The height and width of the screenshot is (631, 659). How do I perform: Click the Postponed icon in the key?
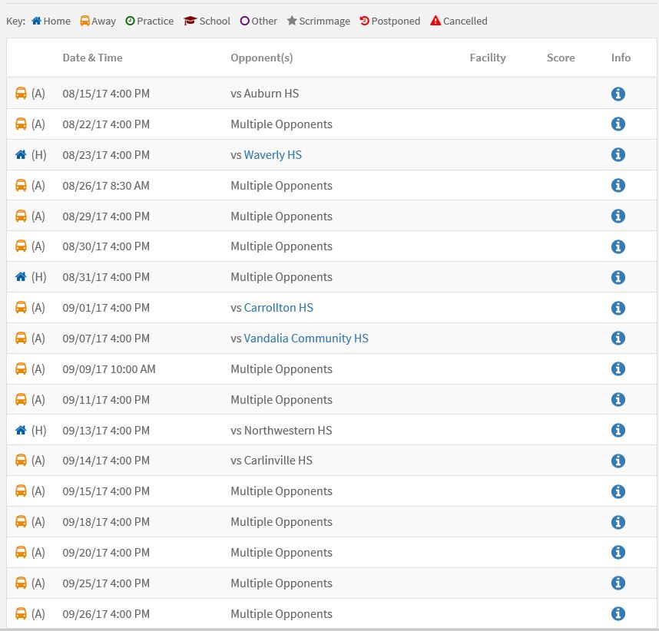(364, 21)
